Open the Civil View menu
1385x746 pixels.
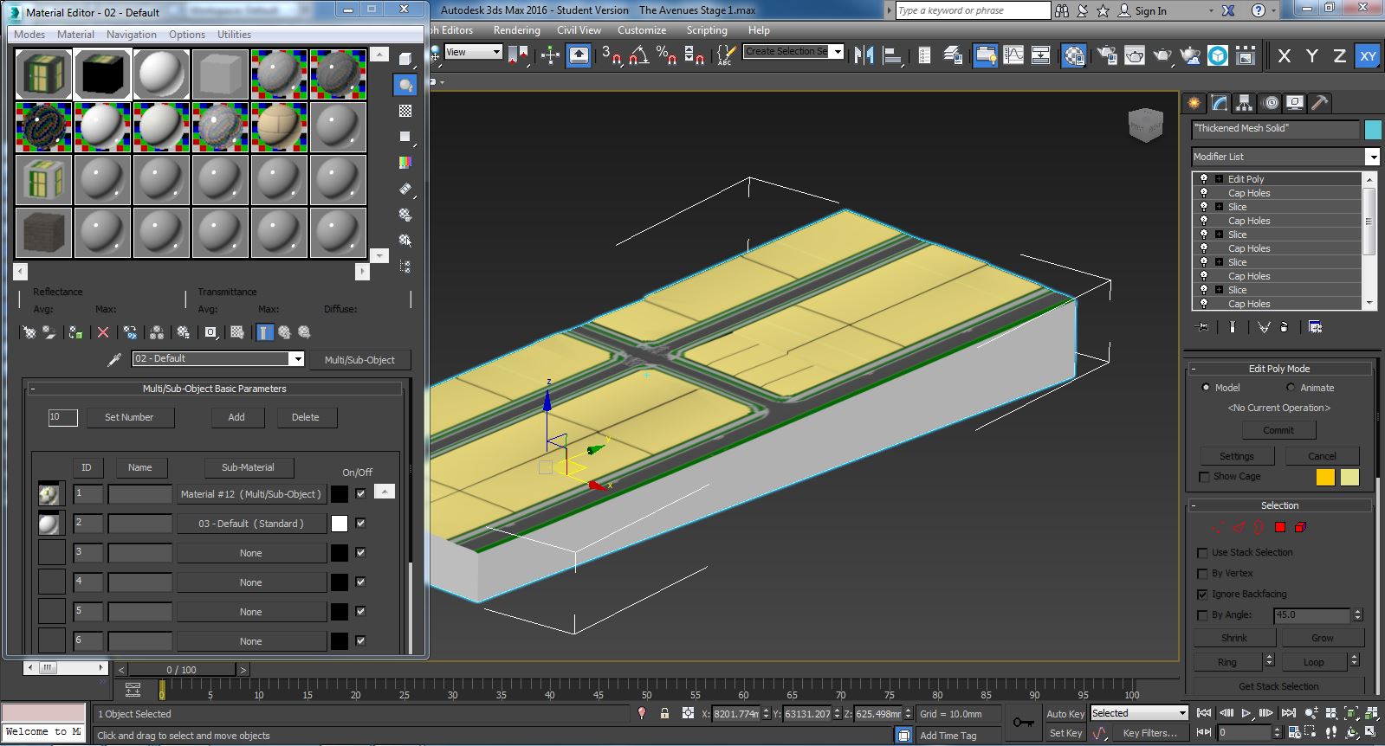coord(579,30)
